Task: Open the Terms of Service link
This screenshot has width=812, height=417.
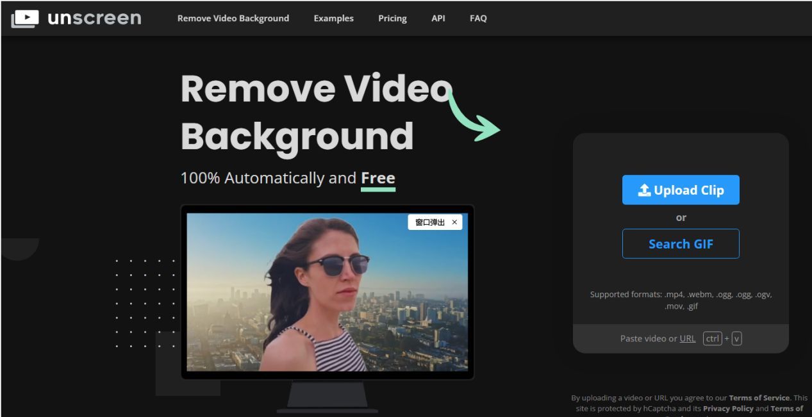Action: (759, 398)
